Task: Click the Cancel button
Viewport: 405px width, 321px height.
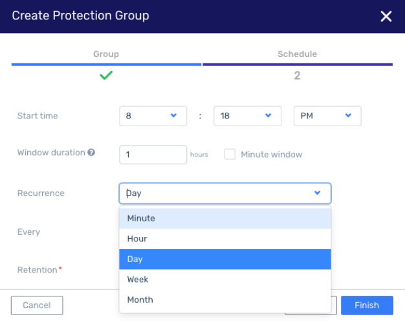Action: 37,305
